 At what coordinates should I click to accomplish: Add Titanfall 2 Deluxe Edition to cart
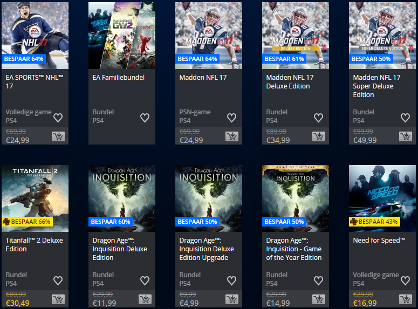point(58,299)
